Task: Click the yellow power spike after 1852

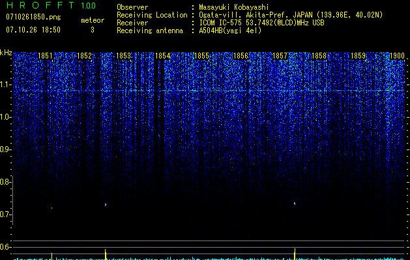Action: pyautogui.click(x=106, y=254)
